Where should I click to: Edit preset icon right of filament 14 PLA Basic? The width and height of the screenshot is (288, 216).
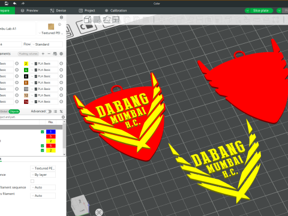61,101
